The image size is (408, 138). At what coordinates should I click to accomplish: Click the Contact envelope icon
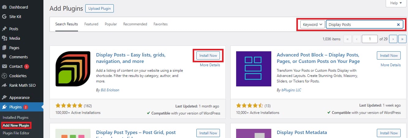coord(4,66)
